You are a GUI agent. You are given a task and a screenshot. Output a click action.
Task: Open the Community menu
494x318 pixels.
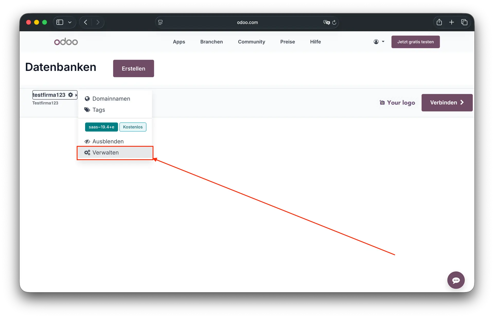251,42
